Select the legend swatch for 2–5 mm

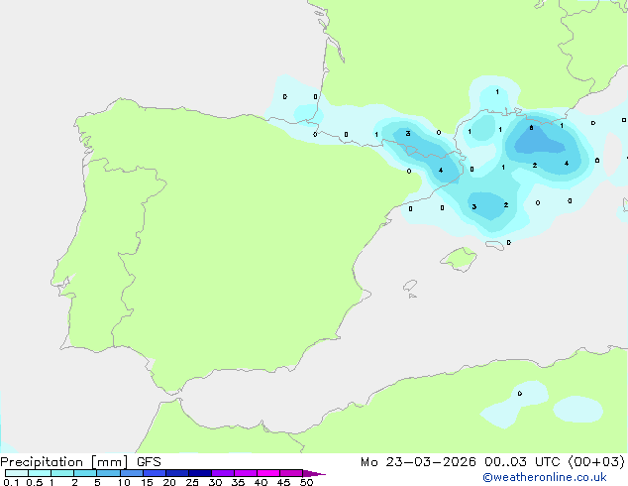pos(85,473)
